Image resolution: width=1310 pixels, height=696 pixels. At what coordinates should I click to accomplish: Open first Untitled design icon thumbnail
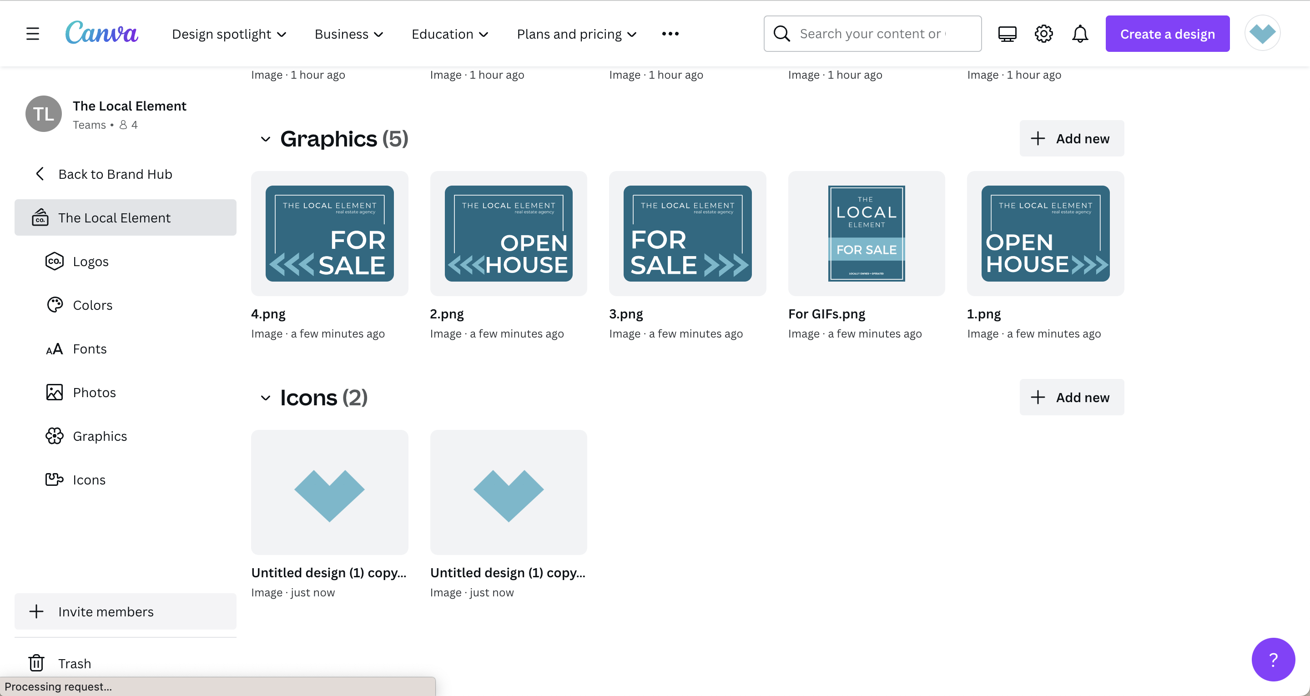329,493
